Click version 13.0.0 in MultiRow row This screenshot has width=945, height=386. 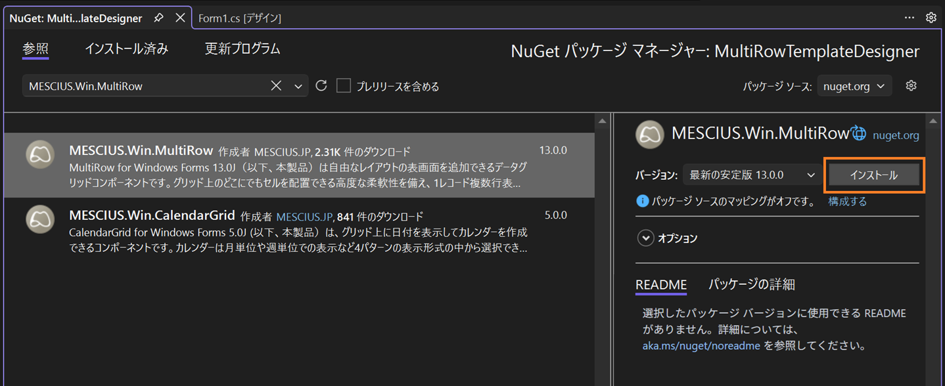tap(553, 150)
